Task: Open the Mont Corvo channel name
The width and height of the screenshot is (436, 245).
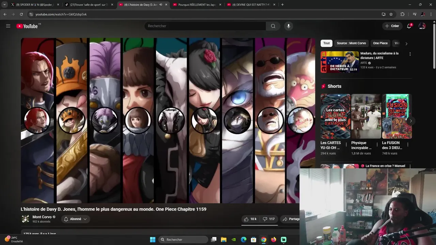Action: [x=42, y=217]
